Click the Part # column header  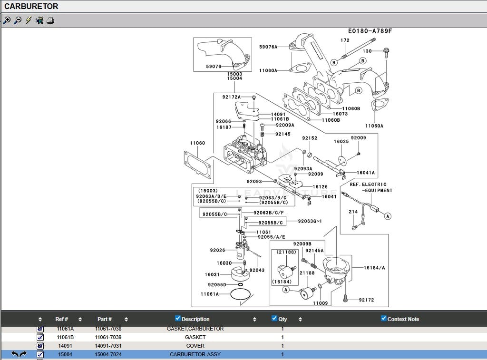[105, 319]
